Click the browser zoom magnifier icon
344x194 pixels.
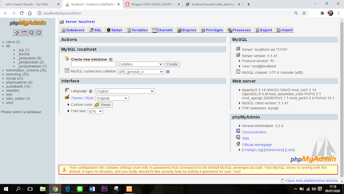click(x=296, y=13)
